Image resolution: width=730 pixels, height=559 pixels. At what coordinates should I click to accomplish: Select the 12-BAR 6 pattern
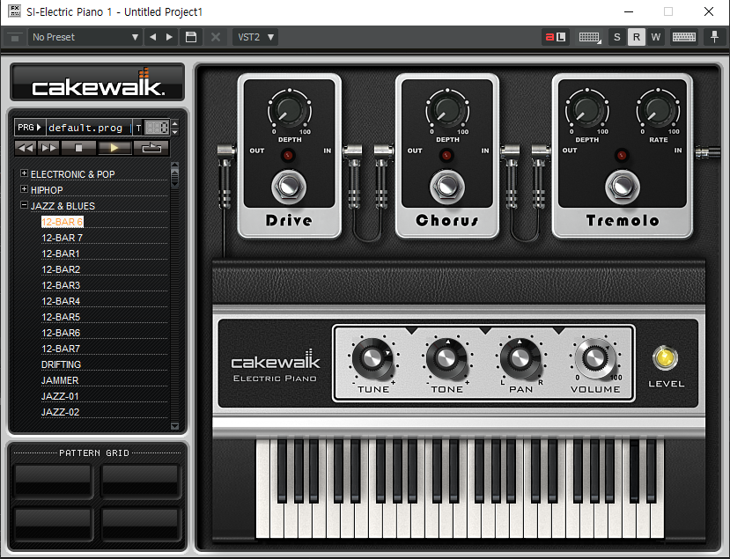pos(62,222)
